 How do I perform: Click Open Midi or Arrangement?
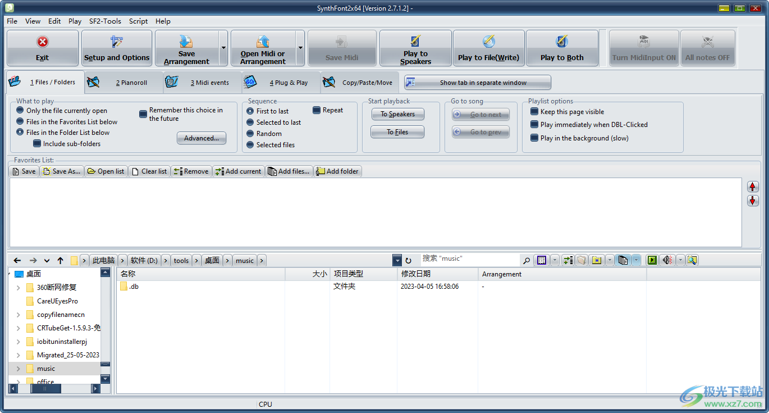(263, 48)
